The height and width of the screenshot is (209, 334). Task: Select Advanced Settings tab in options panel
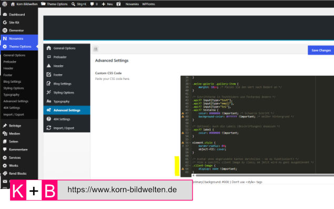(67, 110)
